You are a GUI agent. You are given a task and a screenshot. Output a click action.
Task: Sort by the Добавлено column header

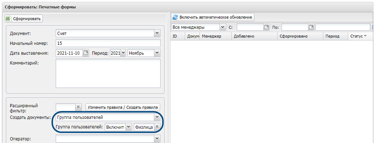pyautogui.click(x=254, y=36)
